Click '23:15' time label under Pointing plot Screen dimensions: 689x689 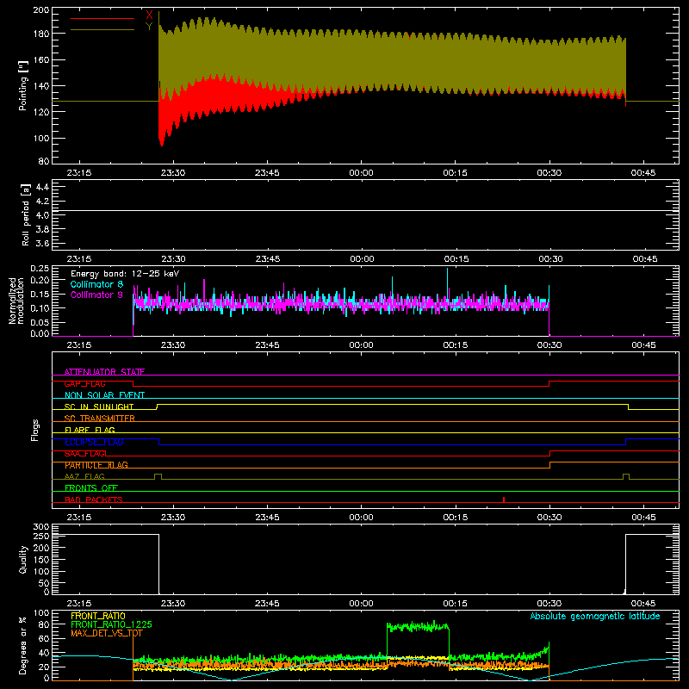pyautogui.click(x=79, y=173)
